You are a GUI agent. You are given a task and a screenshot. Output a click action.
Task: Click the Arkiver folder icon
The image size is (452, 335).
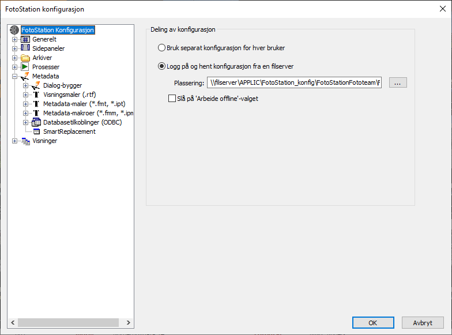coord(25,58)
